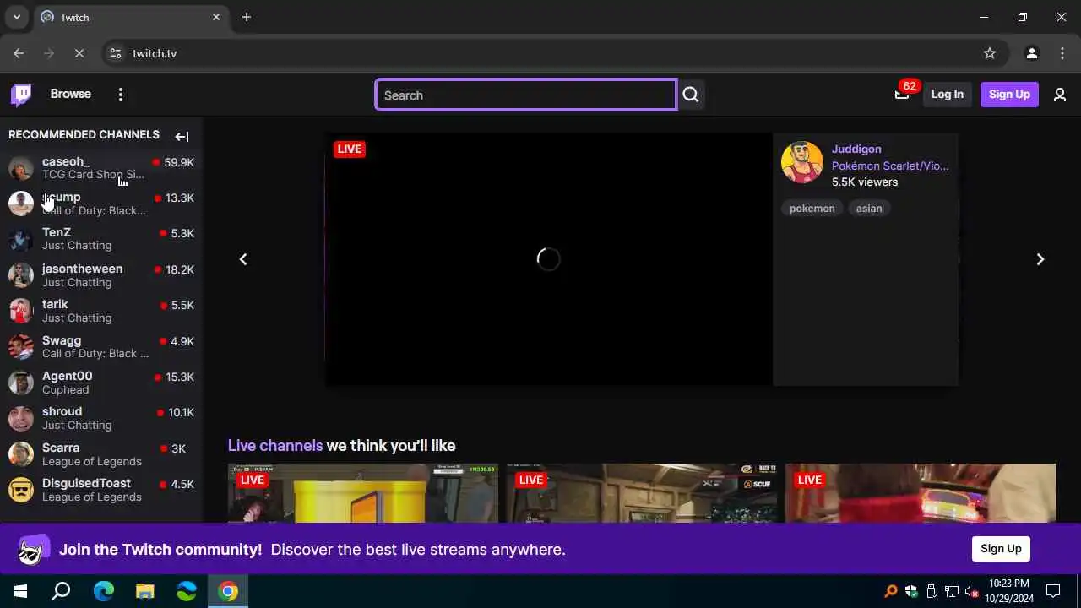The image size is (1081, 608).
Task: Open File Explorer from taskbar
Action: tap(145, 591)
